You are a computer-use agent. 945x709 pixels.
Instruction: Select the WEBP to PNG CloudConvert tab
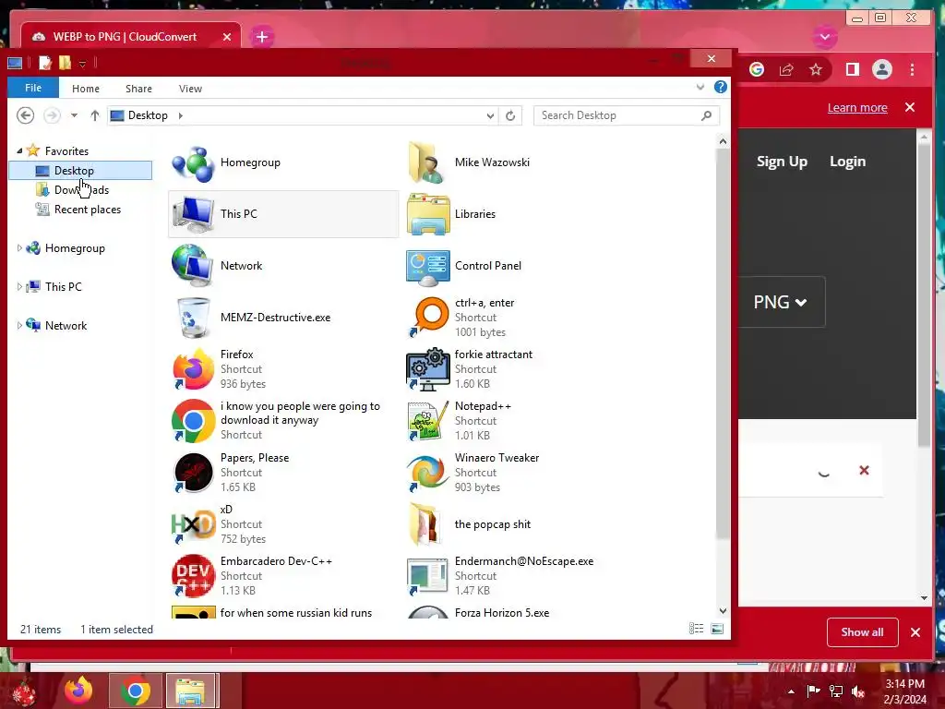pos(131,36)
